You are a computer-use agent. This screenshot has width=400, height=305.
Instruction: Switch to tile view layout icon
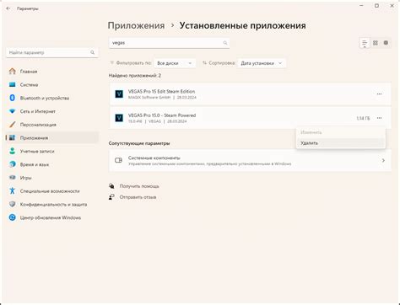(x=386, y=43)
